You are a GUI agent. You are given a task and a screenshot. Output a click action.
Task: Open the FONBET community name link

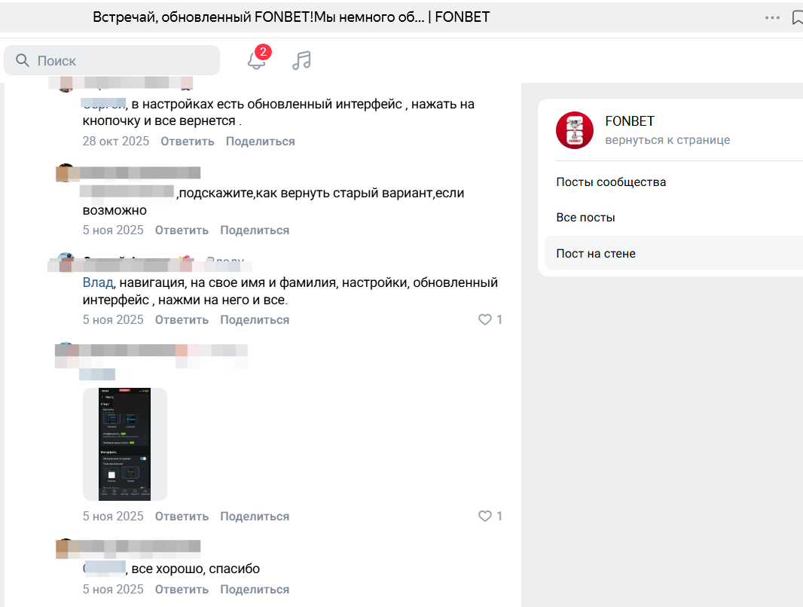coord(630,121)
